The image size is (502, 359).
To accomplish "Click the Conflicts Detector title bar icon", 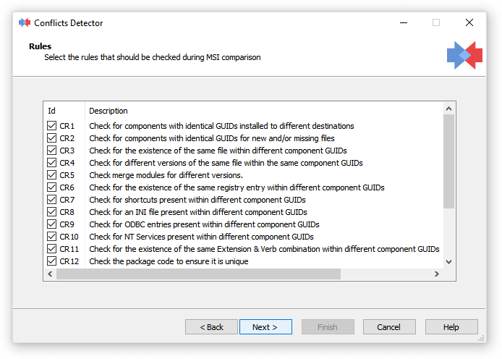I will pyautogui.click(x=25, y=22).
